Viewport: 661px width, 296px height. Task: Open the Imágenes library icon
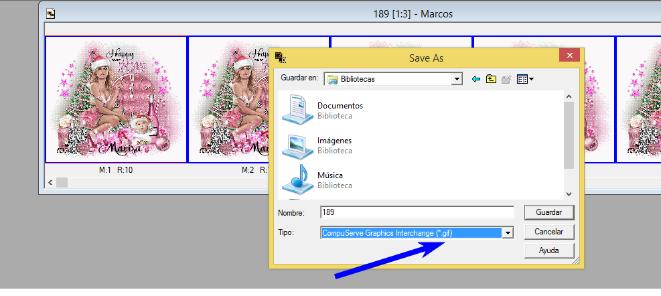point(297,145)
